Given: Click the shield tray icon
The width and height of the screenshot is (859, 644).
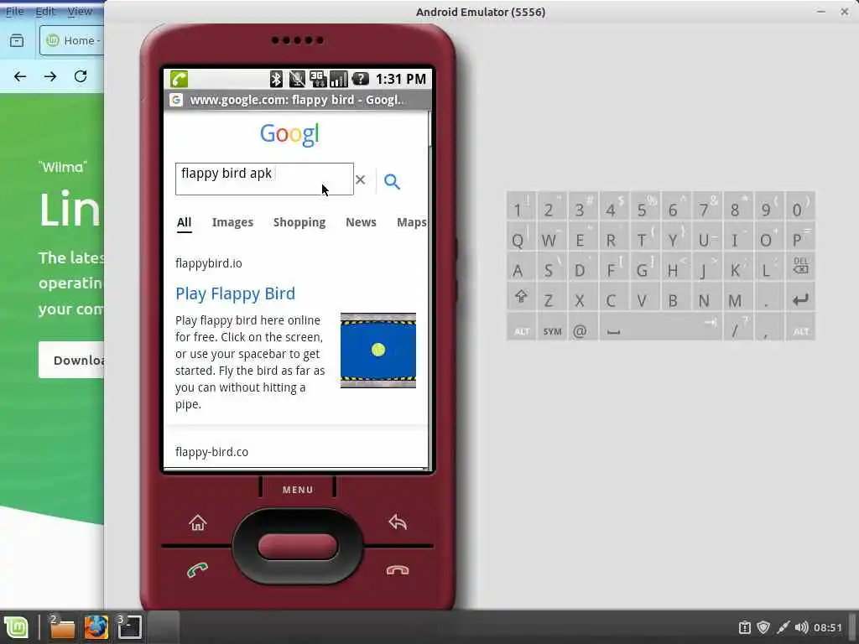Looking at the screenshot, I should 763,627.
